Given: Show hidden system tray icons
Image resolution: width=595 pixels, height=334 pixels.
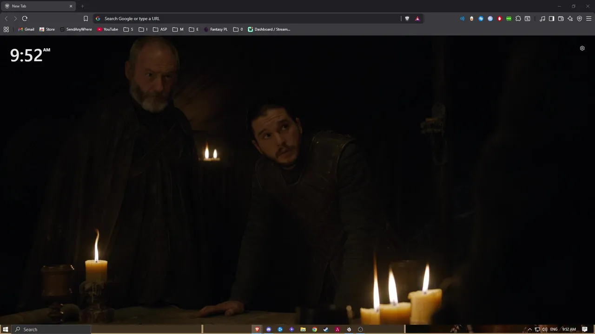Looking at the screenshot, I should pyautogui.click(x=529, y=329).
